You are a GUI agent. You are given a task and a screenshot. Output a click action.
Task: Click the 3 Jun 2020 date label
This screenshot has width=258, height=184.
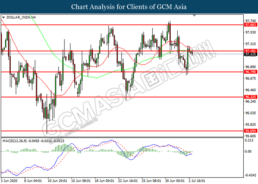pos(9,181)
